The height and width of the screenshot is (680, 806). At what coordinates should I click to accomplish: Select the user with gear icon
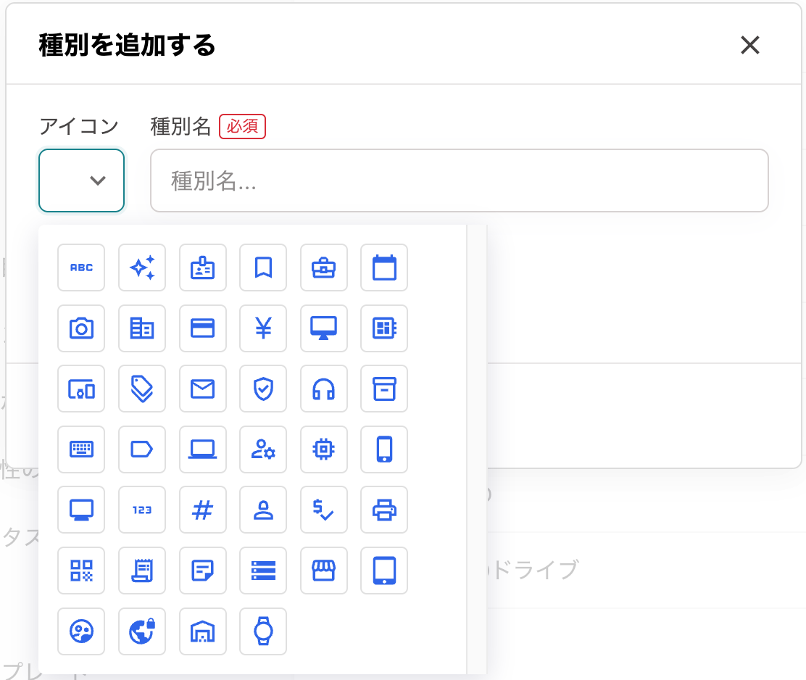tap(263, 449)
